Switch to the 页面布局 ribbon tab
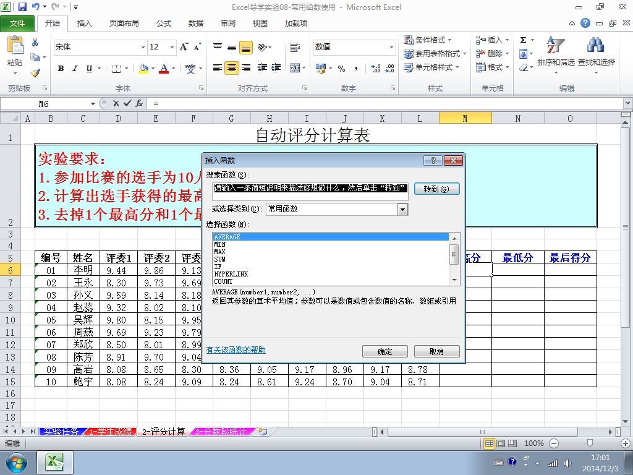Viewport: 633px width, 475px height. (124, 24)
